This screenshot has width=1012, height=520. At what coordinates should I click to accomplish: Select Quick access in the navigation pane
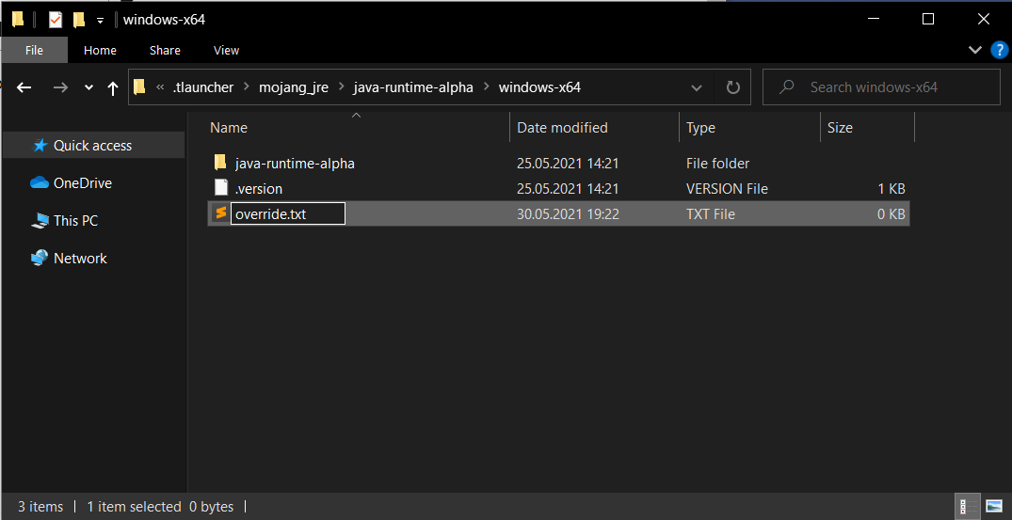coord(93,146)
